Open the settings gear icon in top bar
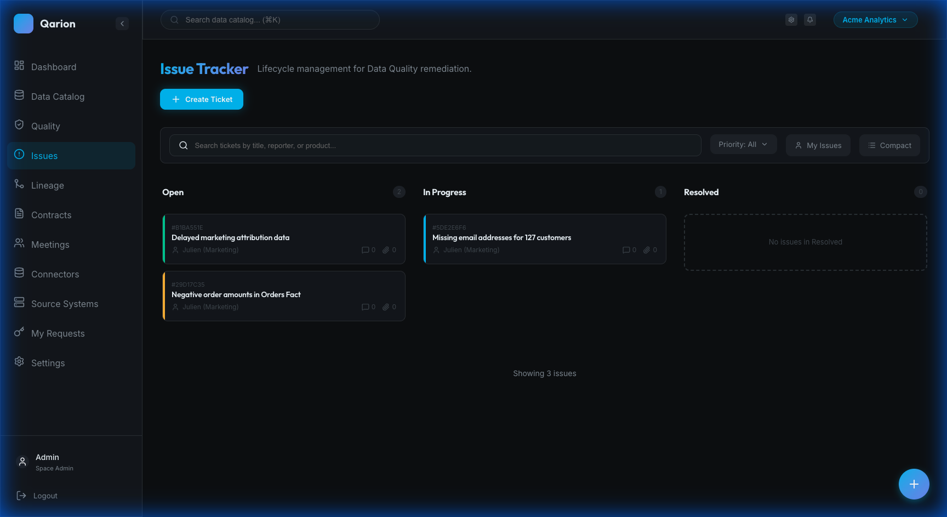The width and height of the screenshot is (947, 517). coord(791,20)
